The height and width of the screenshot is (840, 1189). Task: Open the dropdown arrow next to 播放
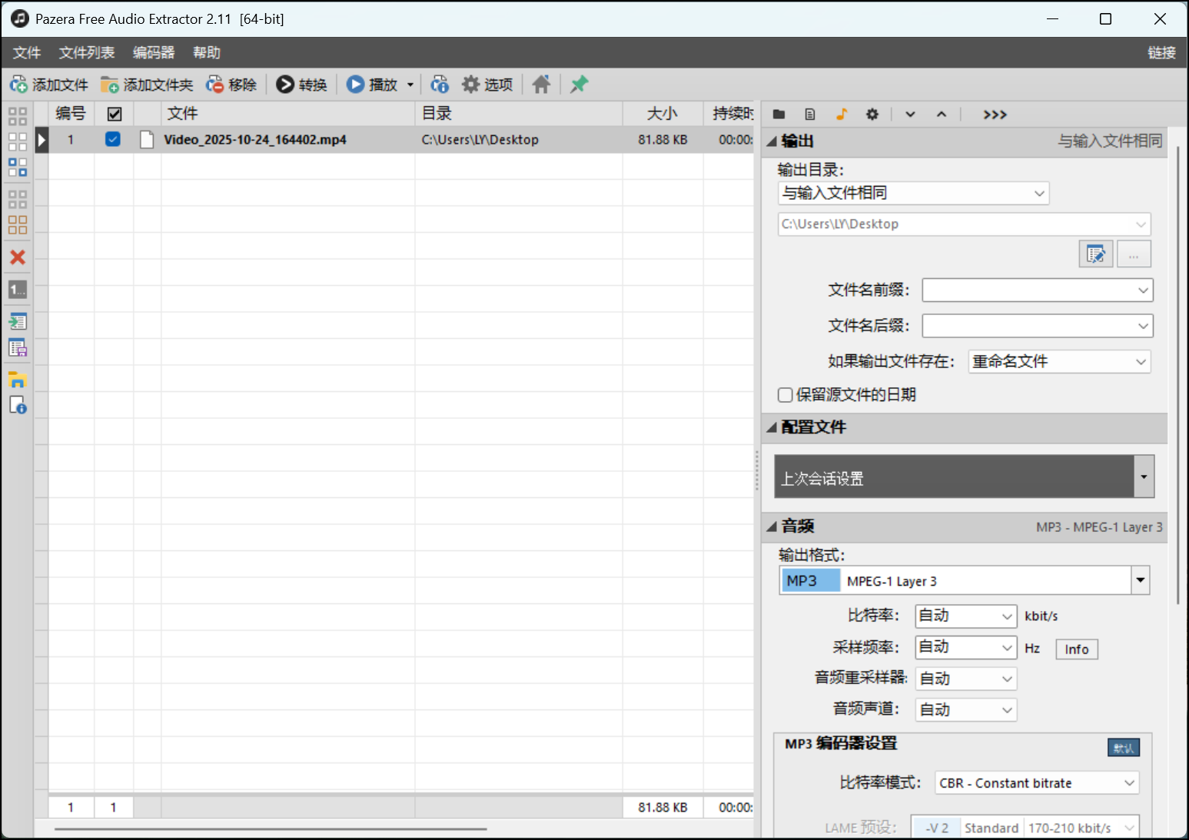(410, 85)
